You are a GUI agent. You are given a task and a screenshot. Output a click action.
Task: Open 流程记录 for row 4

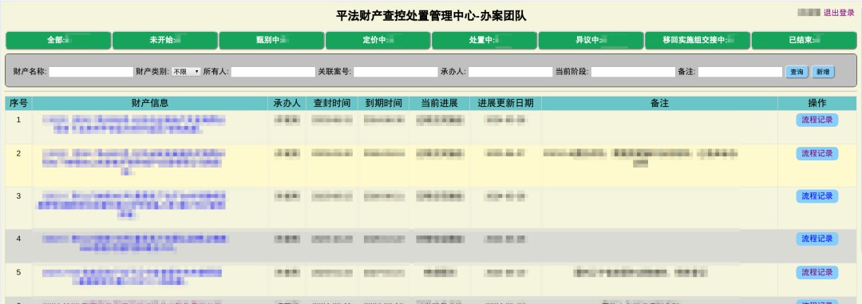point(817,239)
